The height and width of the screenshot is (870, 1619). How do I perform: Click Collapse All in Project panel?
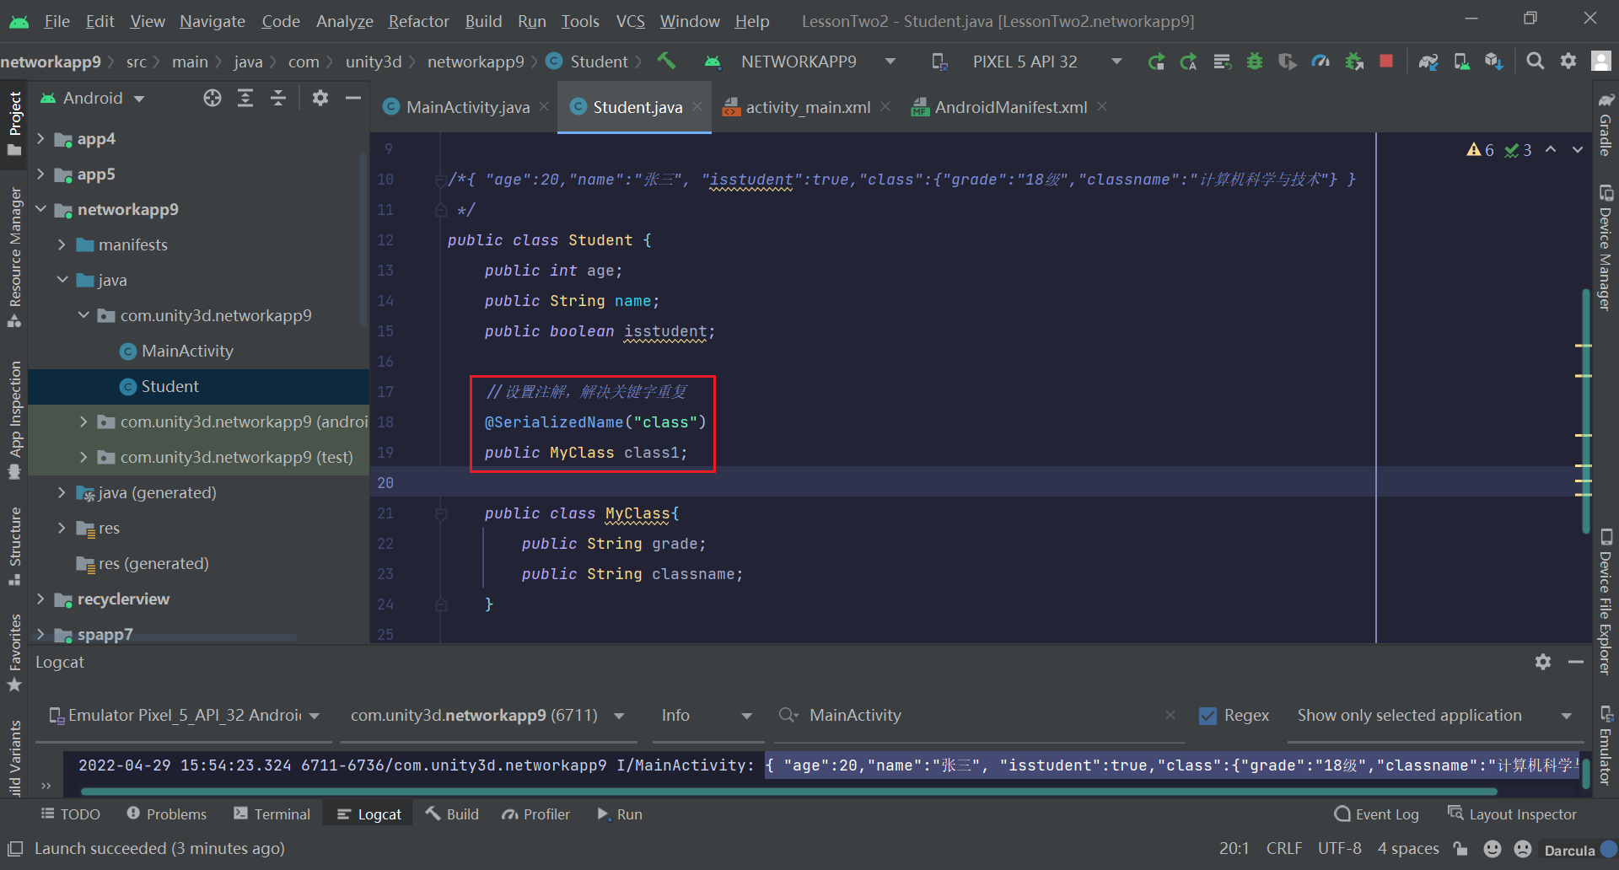click(278, 99)
